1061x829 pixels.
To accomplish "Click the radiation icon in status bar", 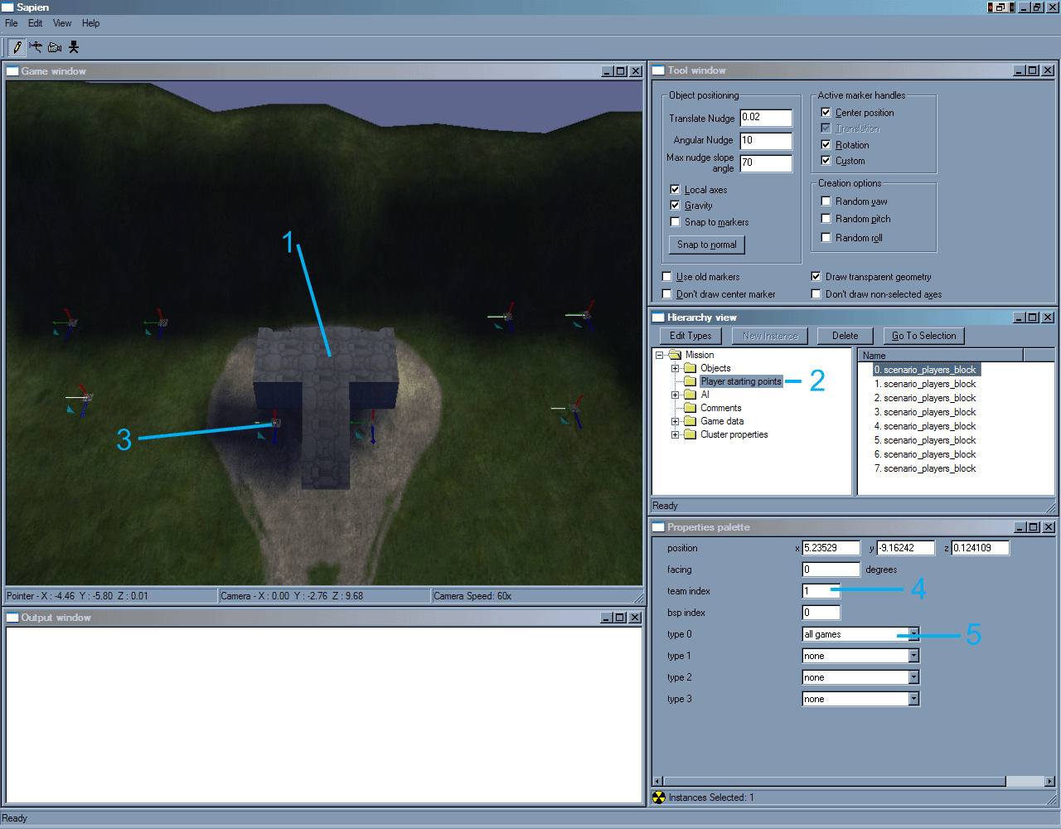I will [x=659, y=797].
